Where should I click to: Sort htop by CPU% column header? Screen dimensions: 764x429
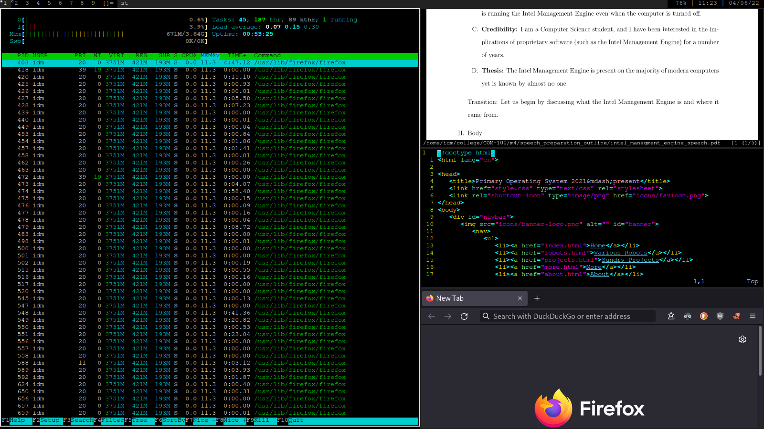point(189,56)
